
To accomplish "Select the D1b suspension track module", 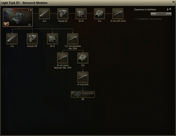I will [x=12, y=39].
